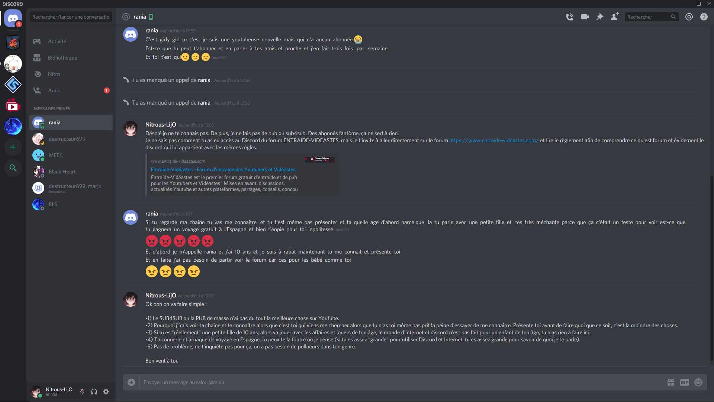Open the emoji picker

[698, 382]
